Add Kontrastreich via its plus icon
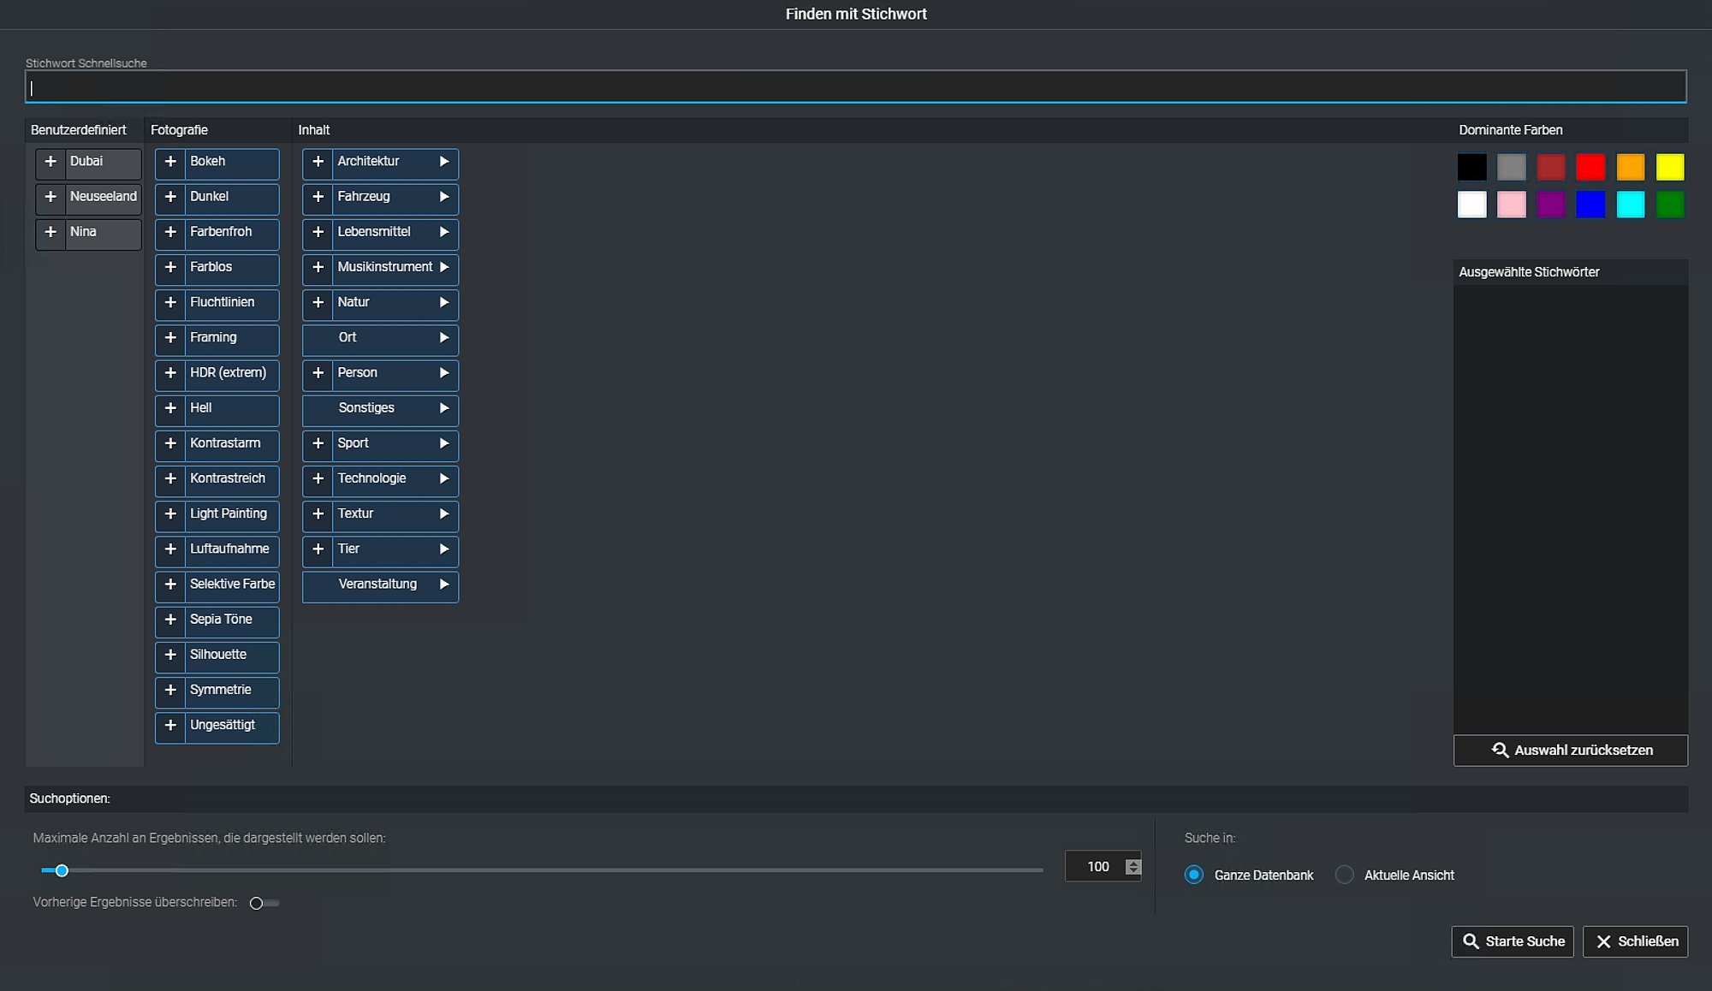 click(x=170, y=478)
